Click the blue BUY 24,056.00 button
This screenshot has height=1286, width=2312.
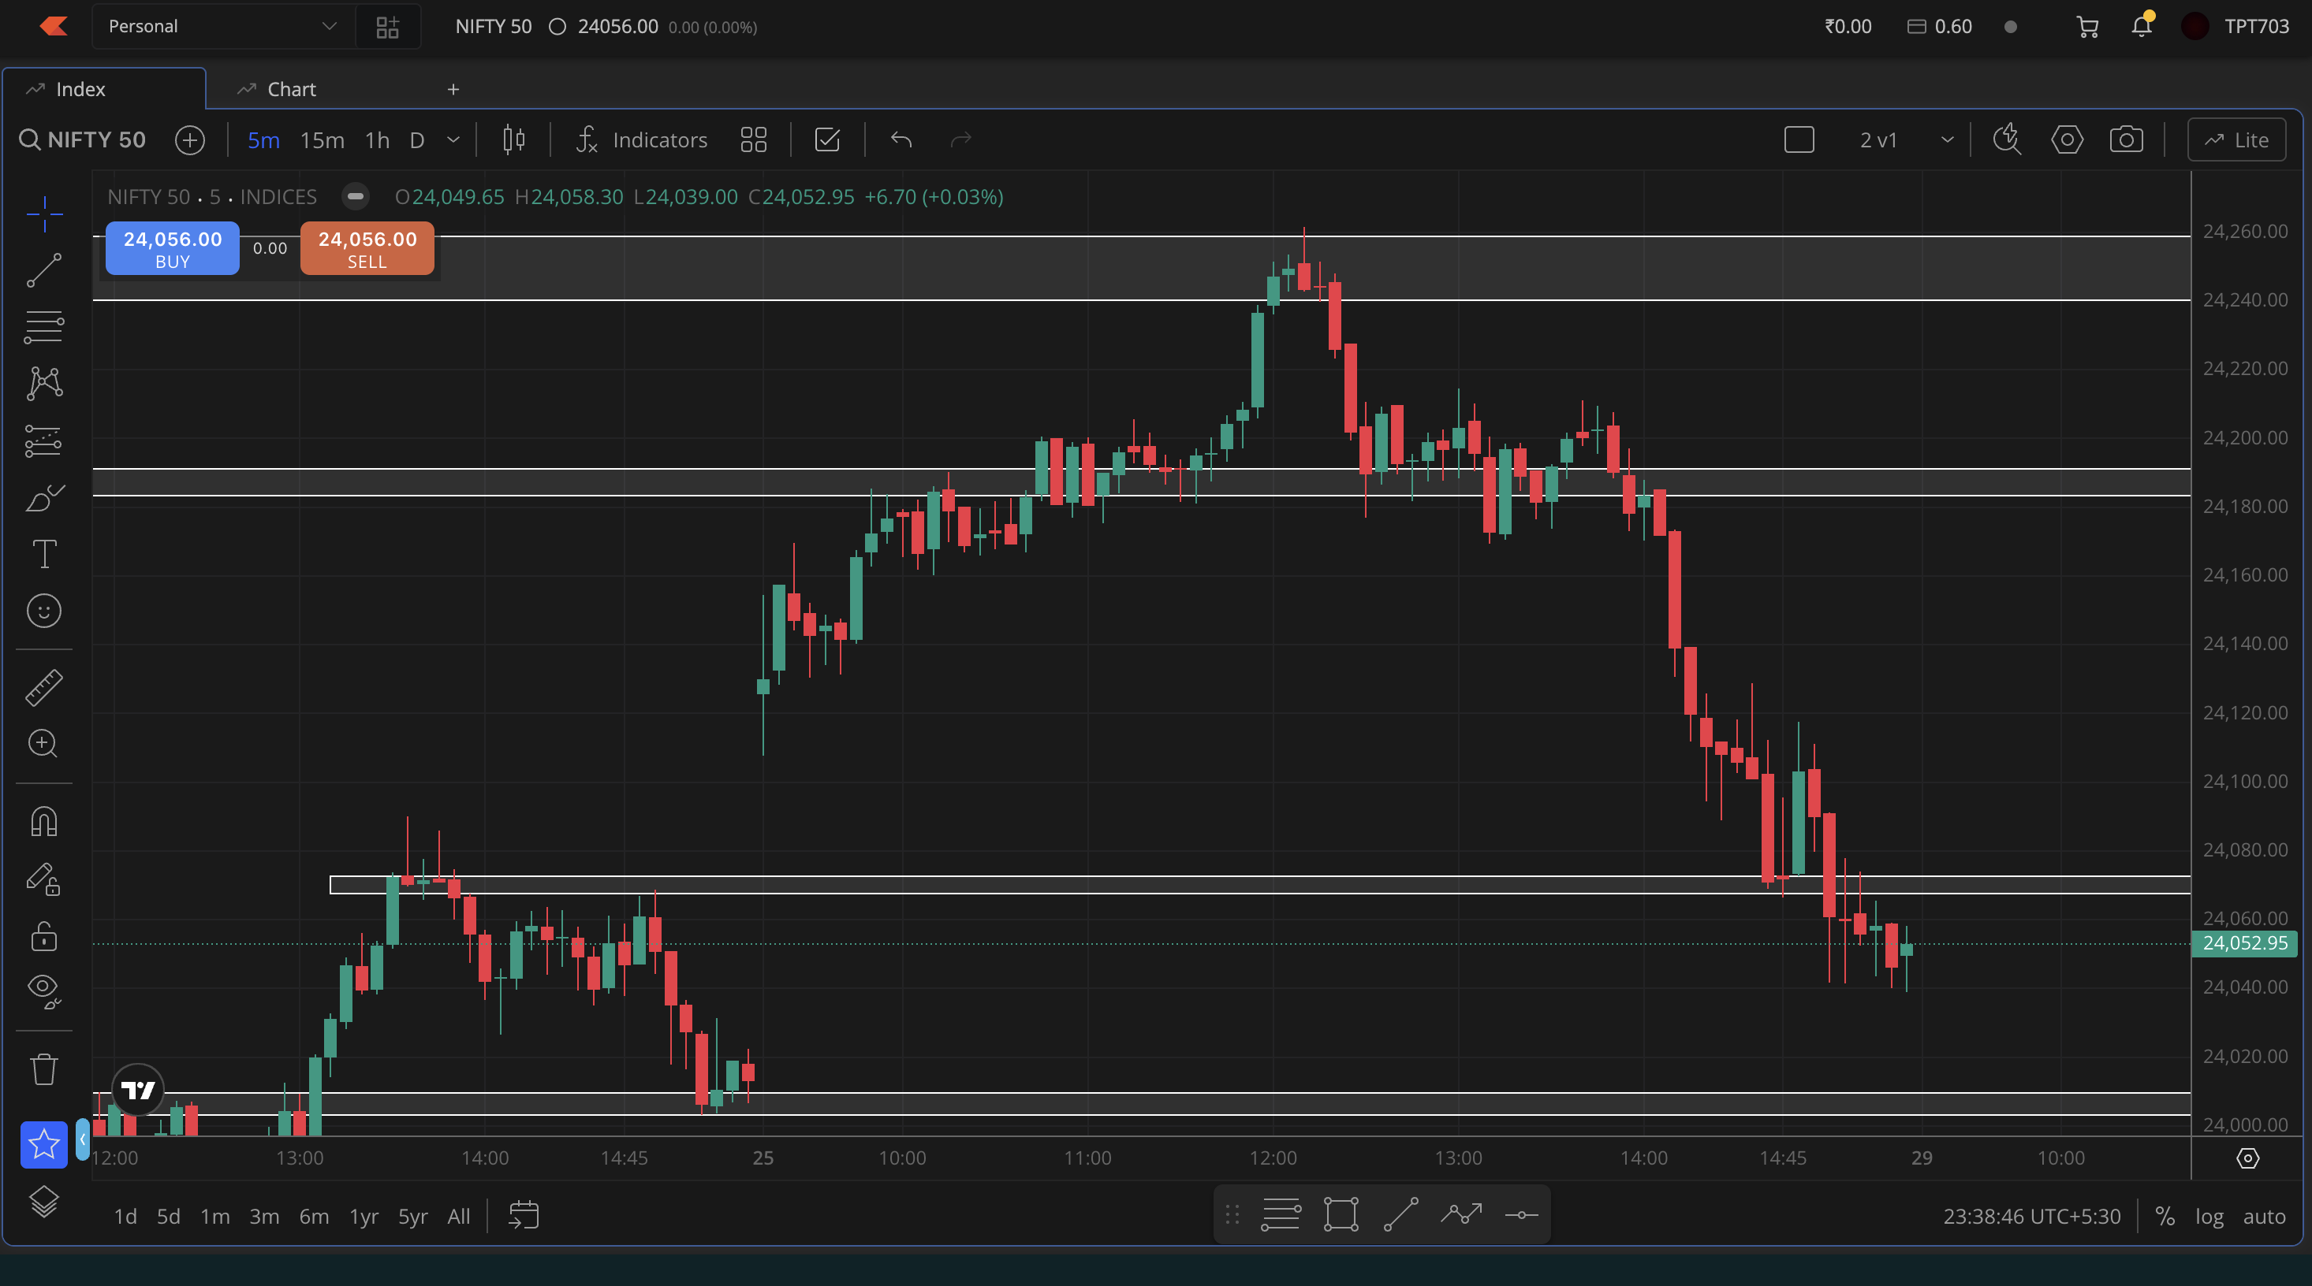[173, 248]
